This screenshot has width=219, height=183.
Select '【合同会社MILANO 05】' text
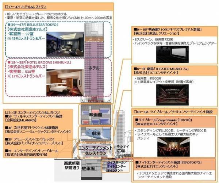point(21,120)
